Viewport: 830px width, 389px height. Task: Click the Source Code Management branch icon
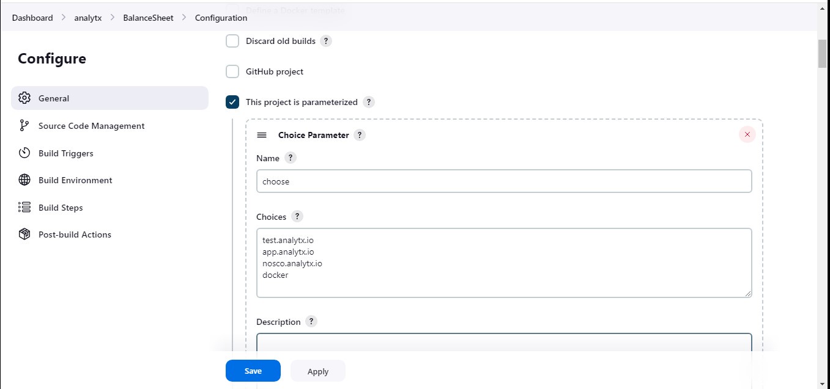click(x=24, y=126)
